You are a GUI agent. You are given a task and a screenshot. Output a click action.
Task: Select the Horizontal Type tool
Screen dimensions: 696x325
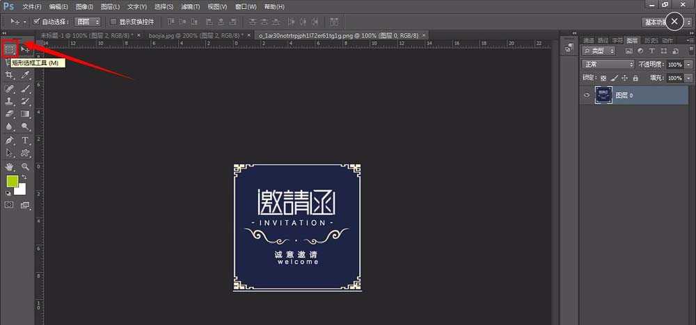26,140
